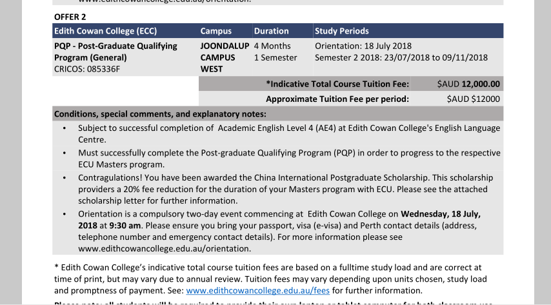Click the CRICOS: 085336F code text
Viewport: 551px width, 305px height.
point(87,69)
